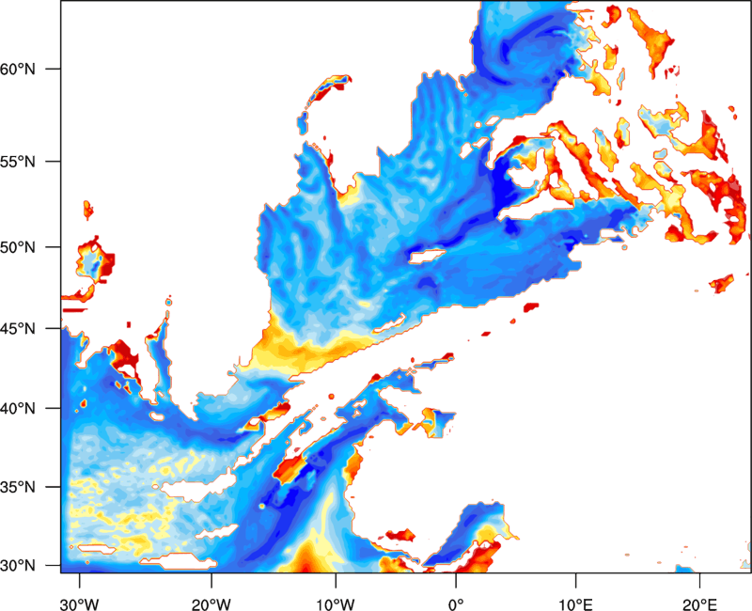Click the 0° longitude label
The image size is (752, 611).
456,604
